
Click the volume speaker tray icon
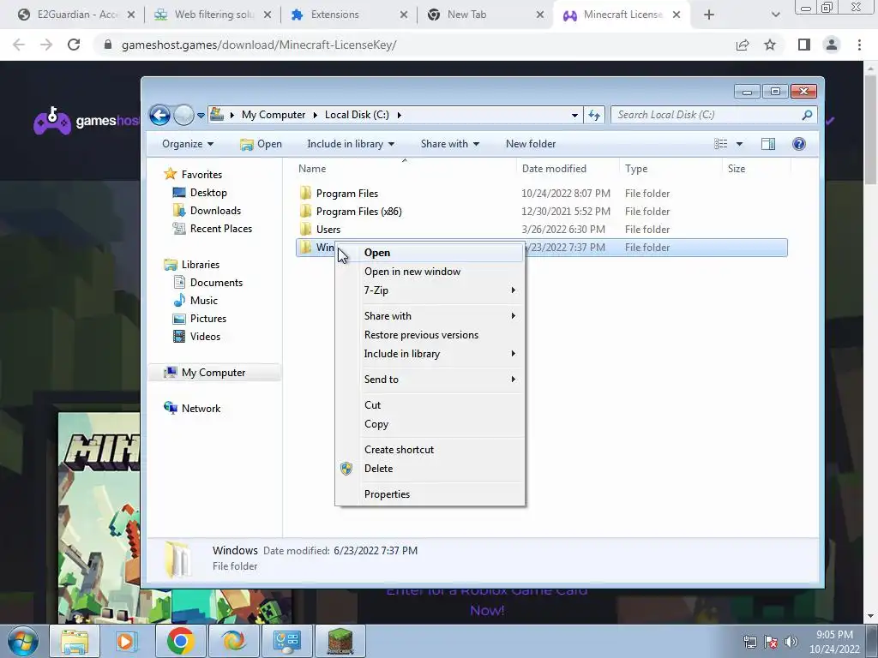(x=791, y=642)
